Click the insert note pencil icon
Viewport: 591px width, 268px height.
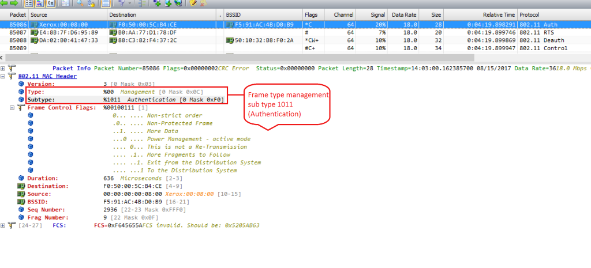coord(193,3)
